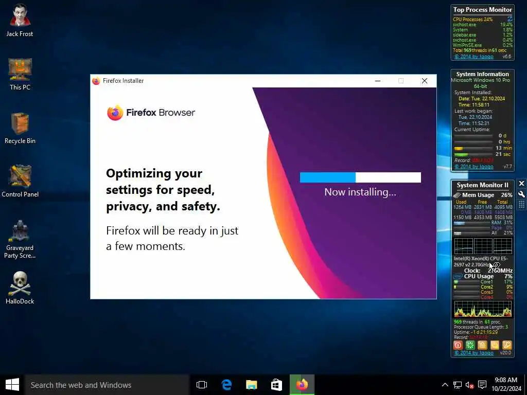Click the Processor Queue Length: 3 line

coord(481,327)
